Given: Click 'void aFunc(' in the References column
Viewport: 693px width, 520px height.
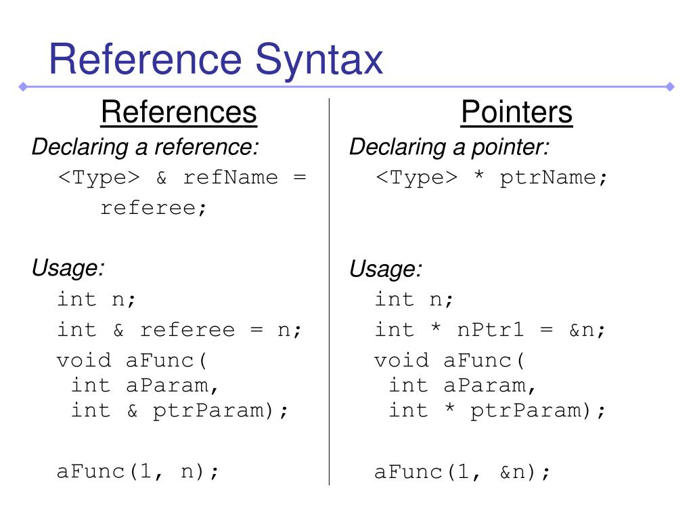Looking at the screenshot, I should click(132, 361).
